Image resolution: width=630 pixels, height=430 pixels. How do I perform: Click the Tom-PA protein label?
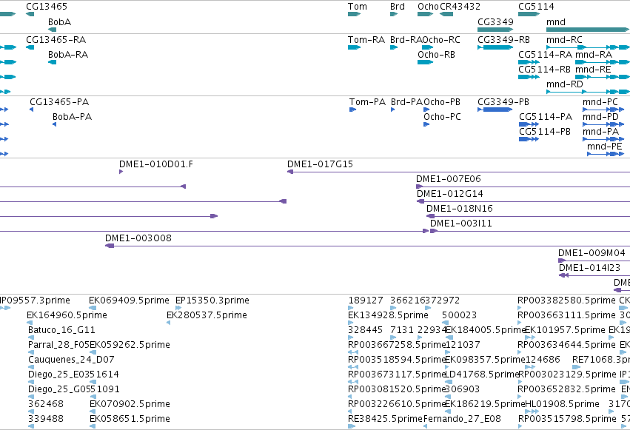coord(368,102)
